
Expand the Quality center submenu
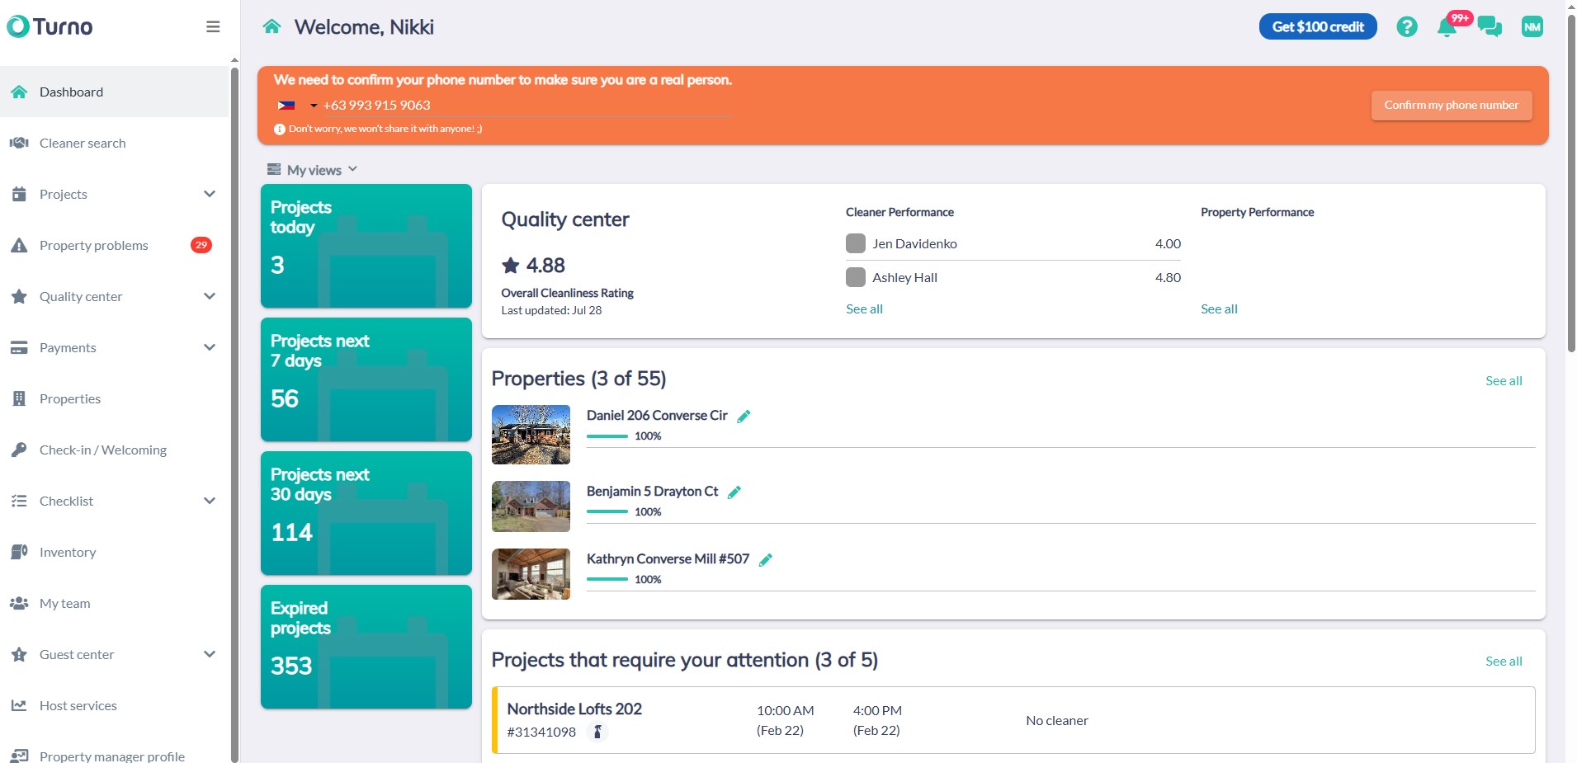[210, 296]
